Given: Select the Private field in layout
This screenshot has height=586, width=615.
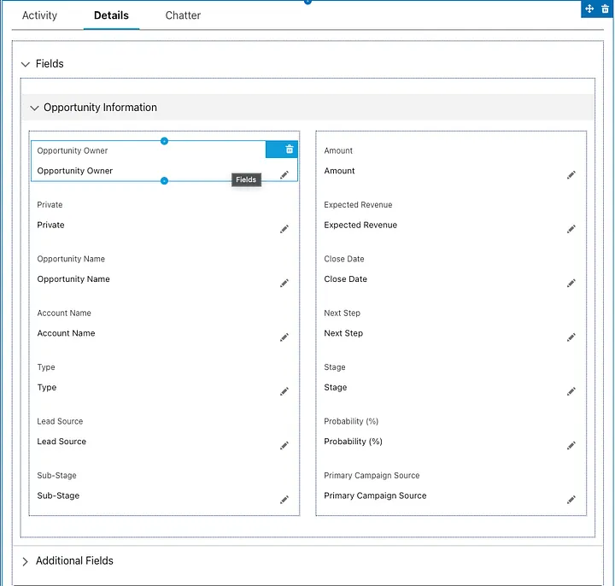Looking at the screenshot, I should 164,215.
